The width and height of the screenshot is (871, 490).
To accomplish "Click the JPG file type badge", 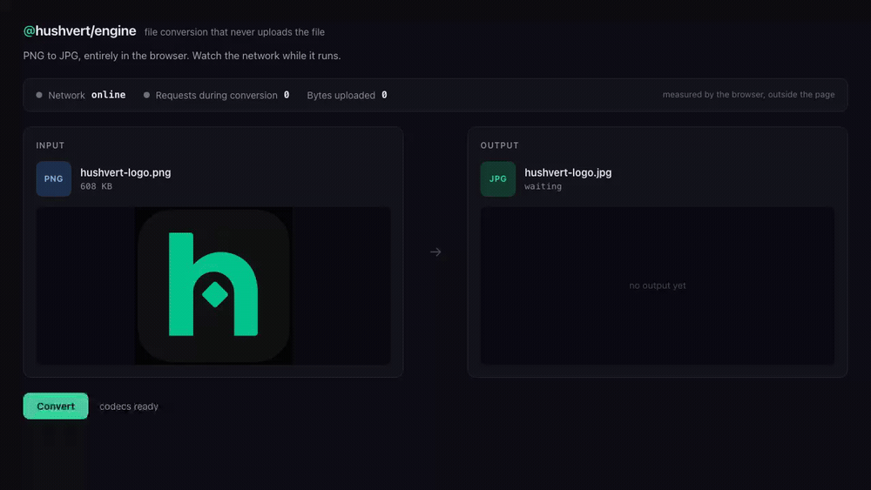I will coord(497,178).
